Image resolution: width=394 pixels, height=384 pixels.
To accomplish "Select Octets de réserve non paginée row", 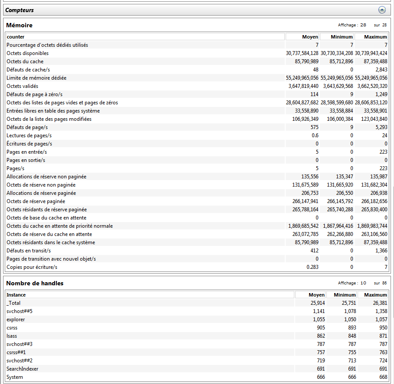I will [x=197, y=185].
